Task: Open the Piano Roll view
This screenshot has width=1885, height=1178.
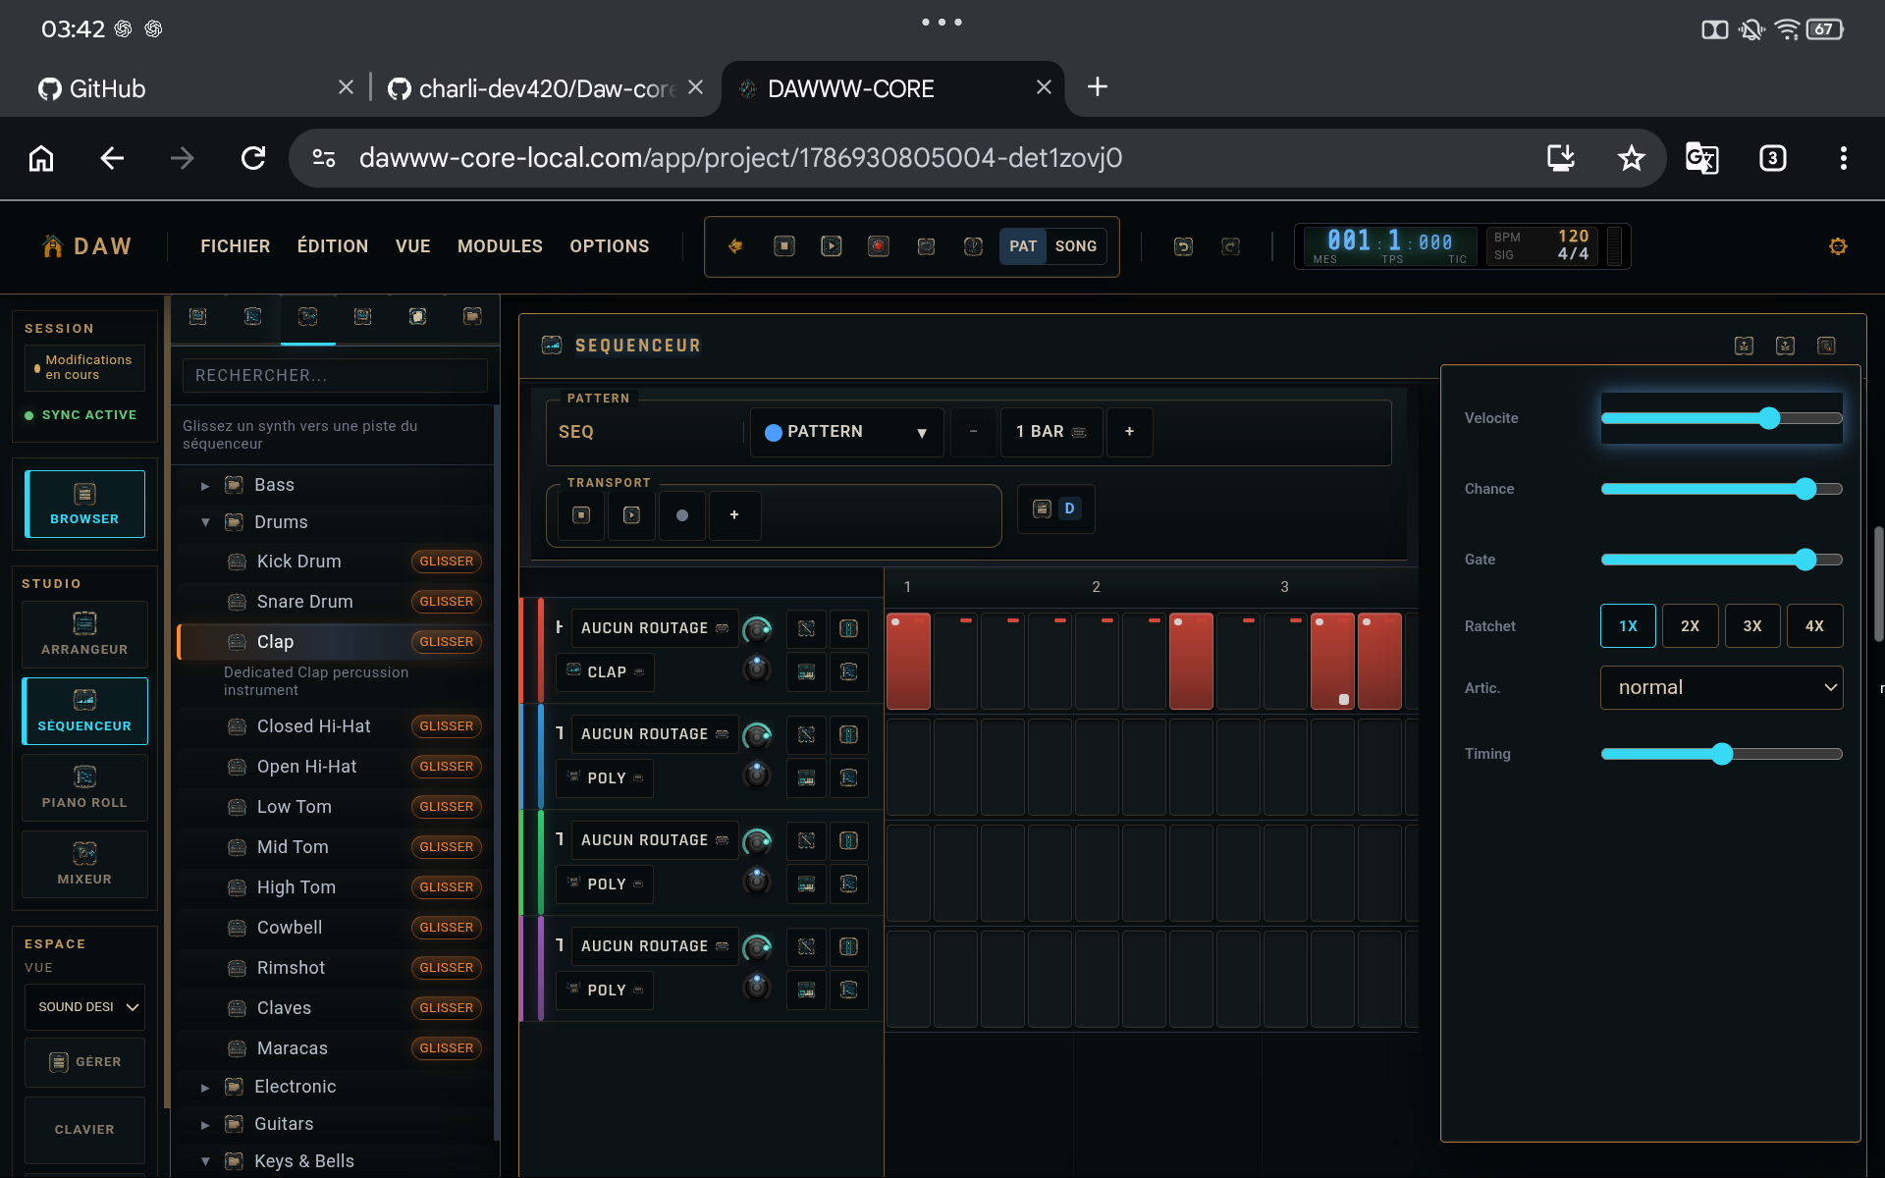Action: click(x=84, y=787)
